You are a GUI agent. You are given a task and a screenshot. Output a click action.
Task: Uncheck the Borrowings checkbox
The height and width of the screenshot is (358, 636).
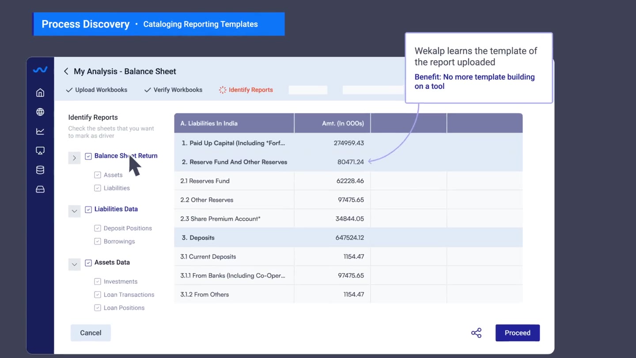[98, 242]
